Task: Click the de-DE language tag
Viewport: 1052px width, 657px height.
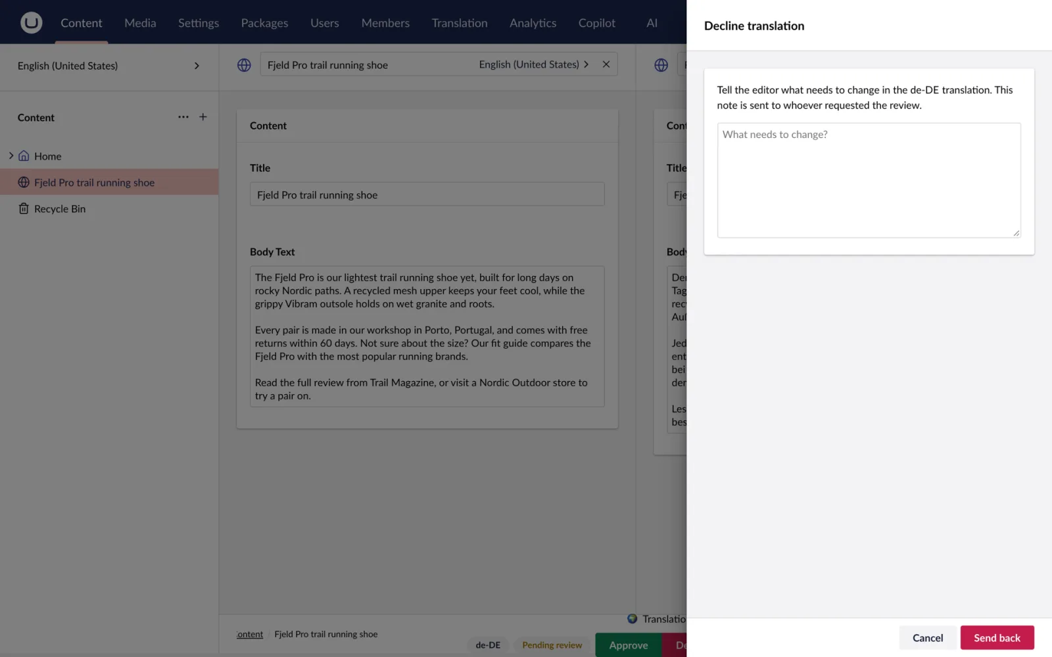Action: pyautogui.click(x=488, y=645)
